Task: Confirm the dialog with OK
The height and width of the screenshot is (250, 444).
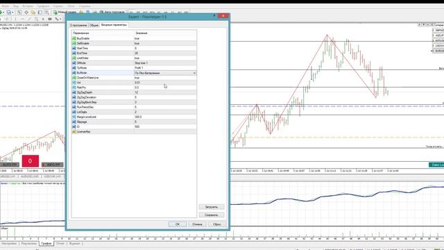Action: coord(178,224)
